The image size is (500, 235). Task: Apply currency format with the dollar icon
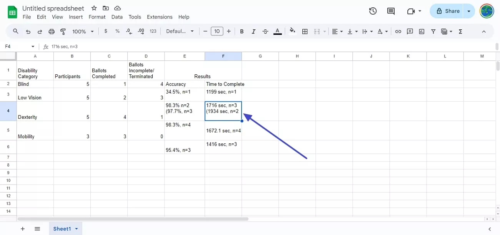pyautogui.click(x=105, y=31)
